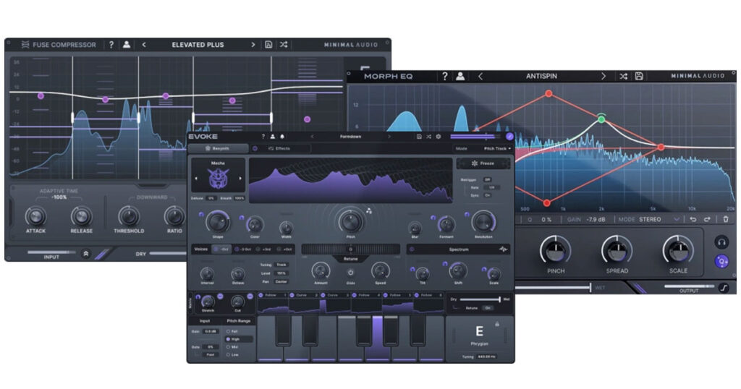Go to previous preset in Fuse Compressor
Image resolution: width=741 pixels, height=389 pixels.
144,44
